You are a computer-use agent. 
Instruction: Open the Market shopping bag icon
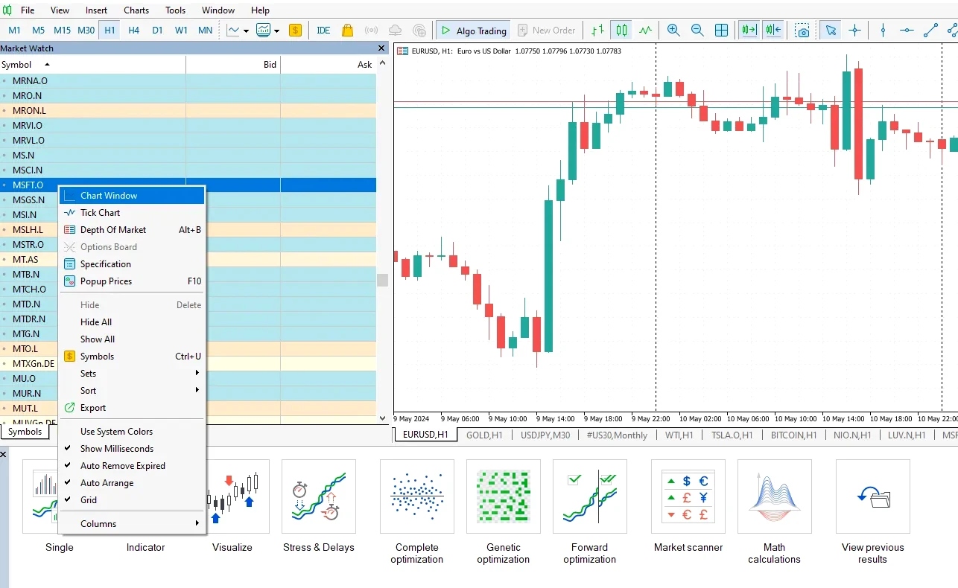point(347,31)
